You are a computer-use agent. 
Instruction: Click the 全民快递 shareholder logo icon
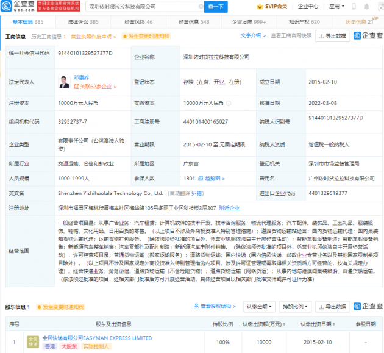pos(33,342)
